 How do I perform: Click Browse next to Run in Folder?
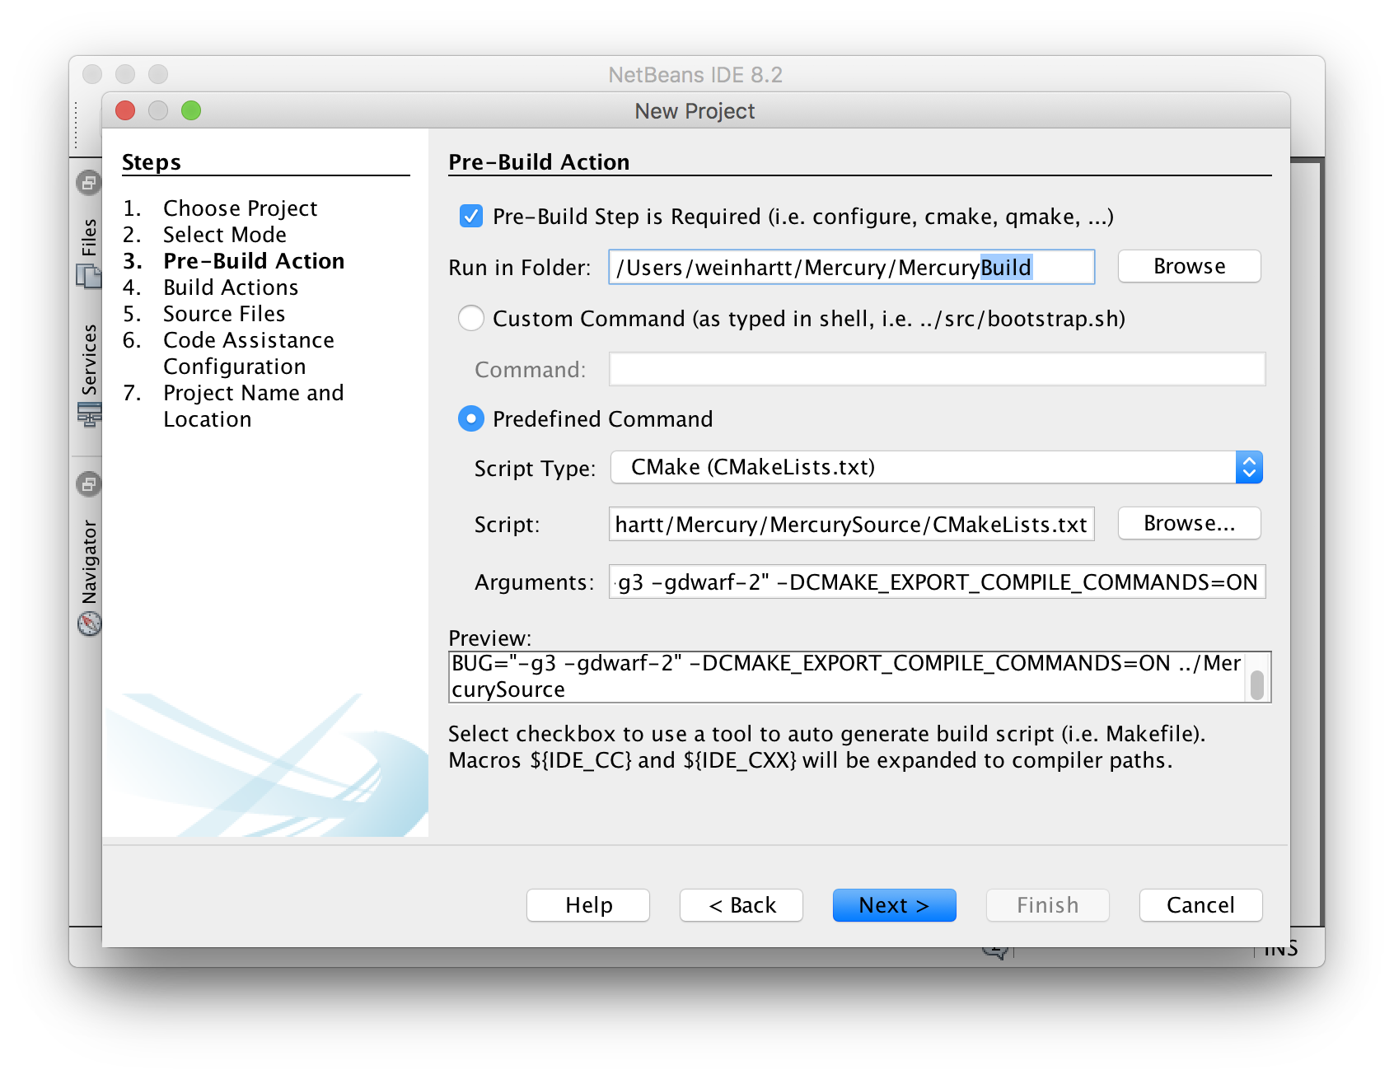coord(1189,266)
